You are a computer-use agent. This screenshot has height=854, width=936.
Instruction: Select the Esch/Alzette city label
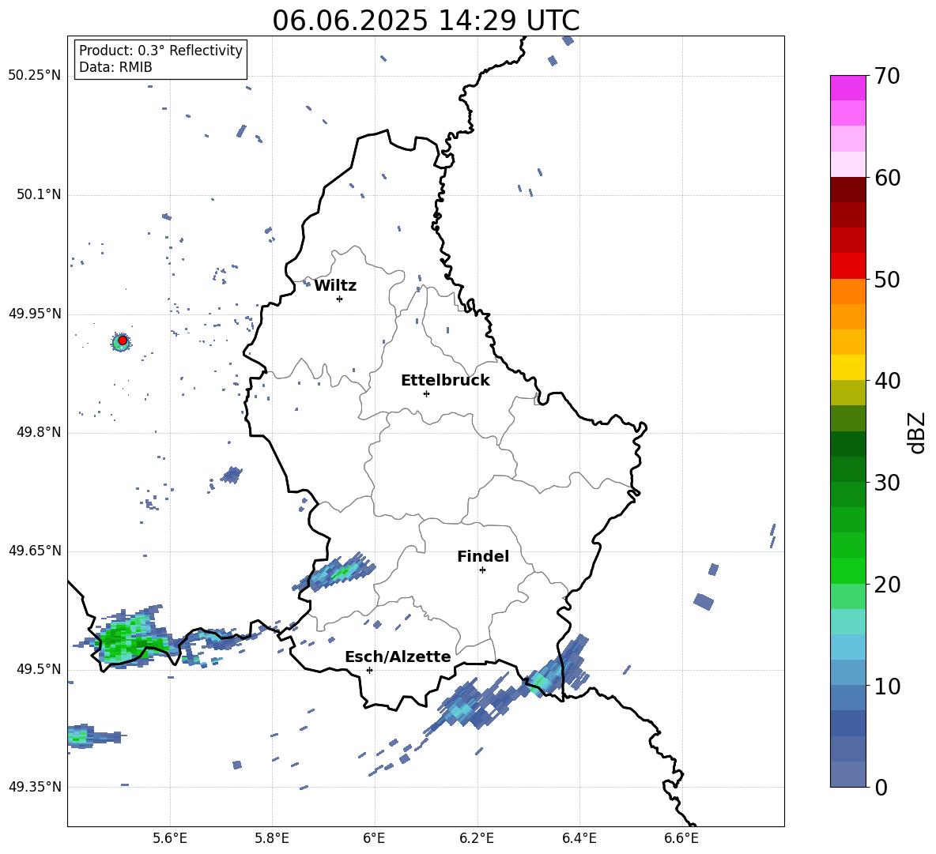point(398,656)
